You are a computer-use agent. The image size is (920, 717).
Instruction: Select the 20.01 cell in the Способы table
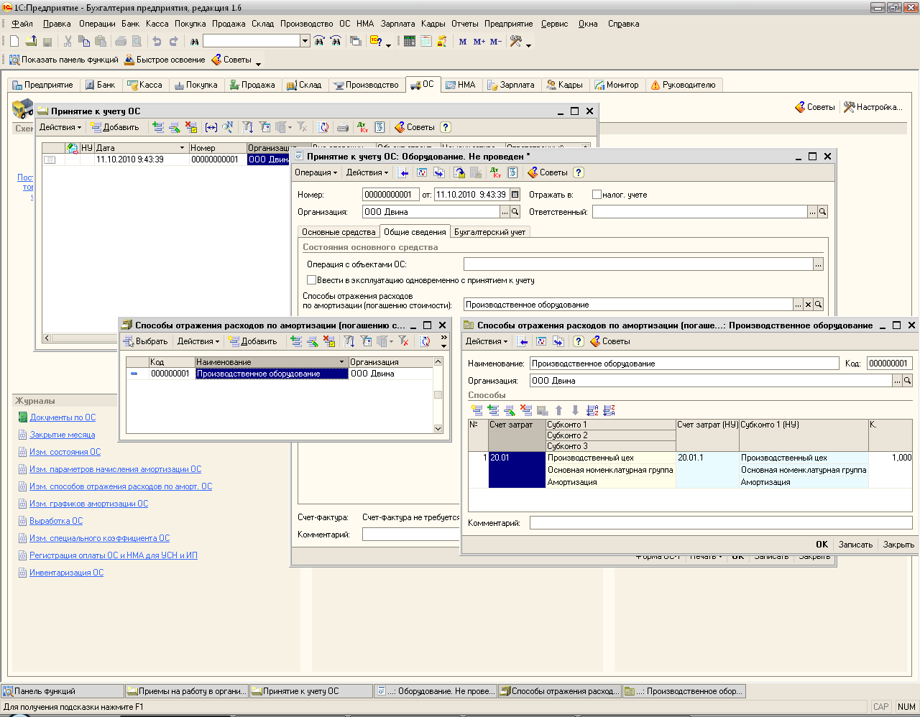click(517, 470)
